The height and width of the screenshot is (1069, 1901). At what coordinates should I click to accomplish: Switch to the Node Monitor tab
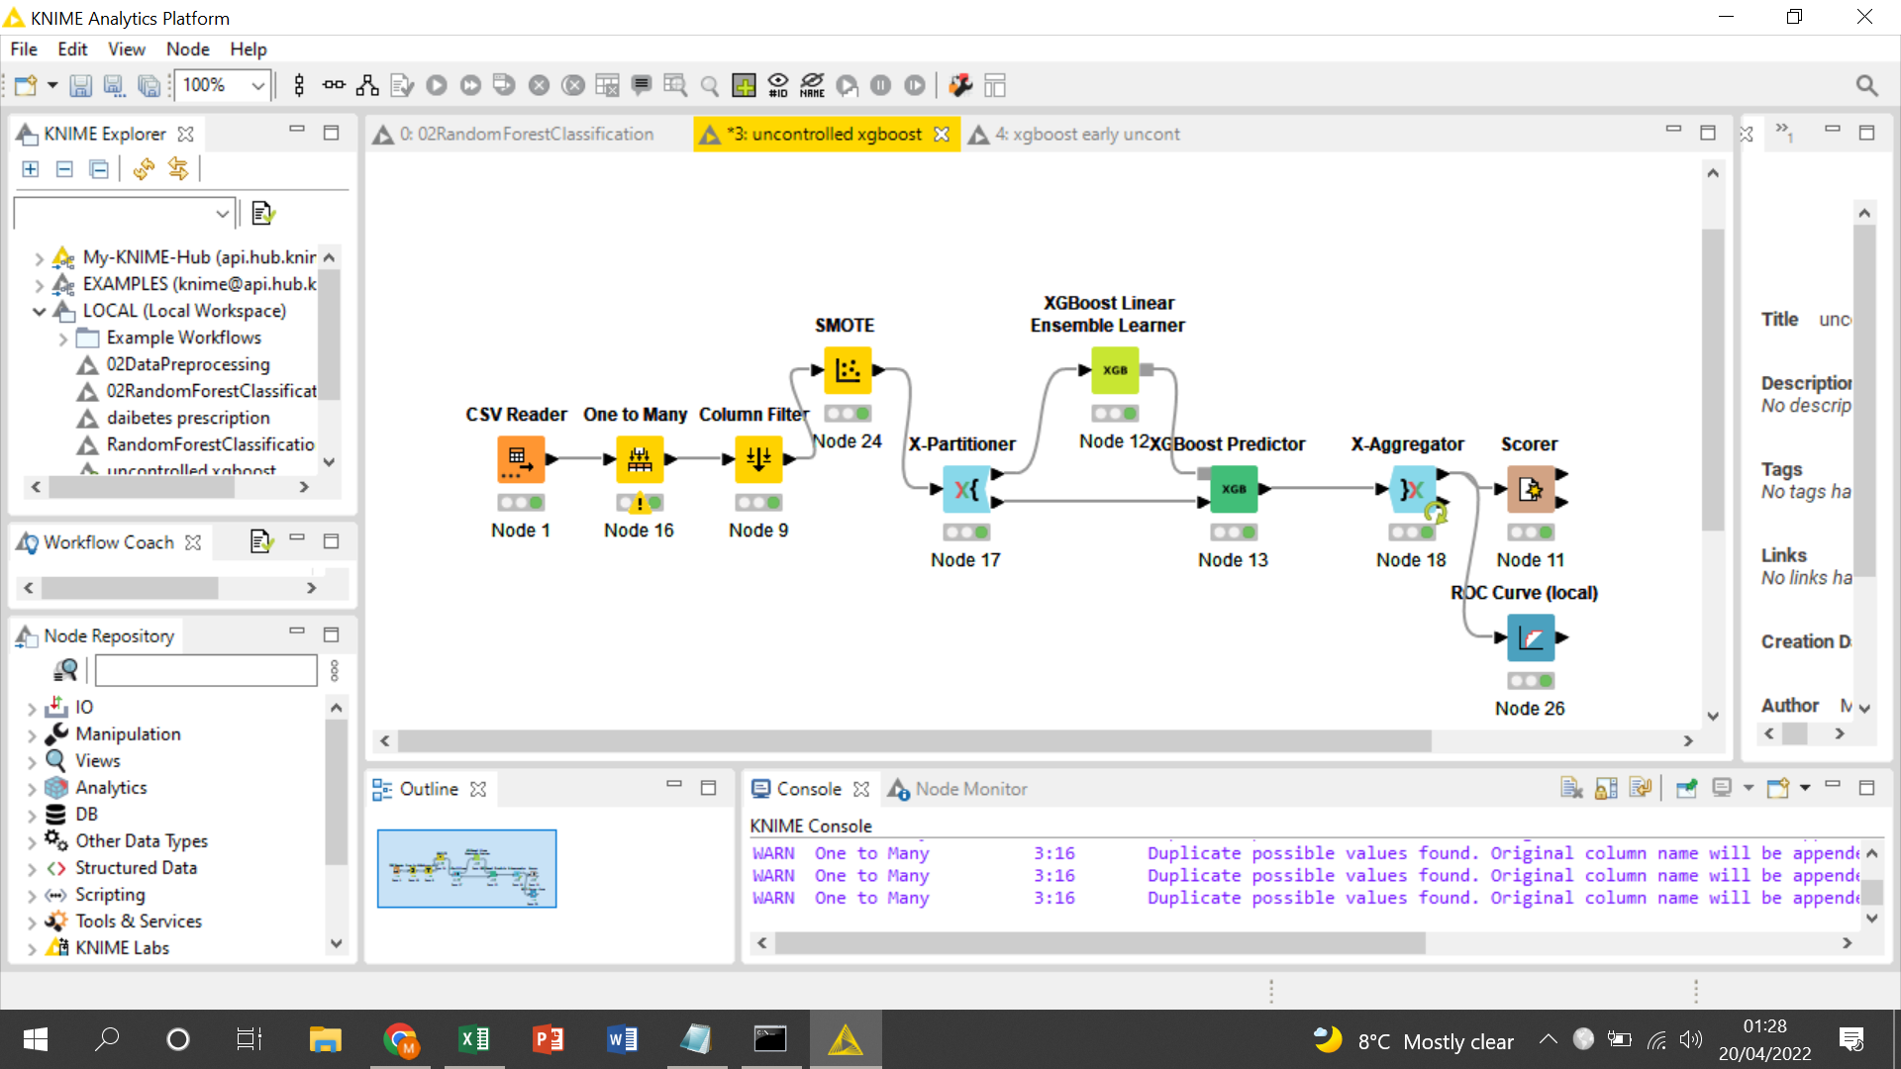click(957, 789)
